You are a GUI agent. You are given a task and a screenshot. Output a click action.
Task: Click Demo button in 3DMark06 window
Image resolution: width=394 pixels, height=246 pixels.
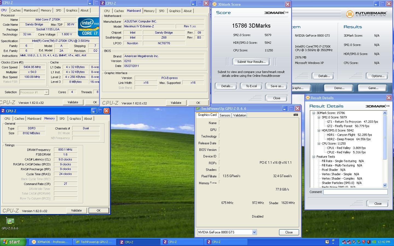click(x=339, y=88)
